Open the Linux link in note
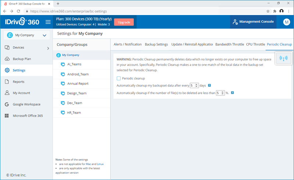Image resolution: width=294 pixels, height=180 pixels. pyautogui.click(x=100, y=164)
